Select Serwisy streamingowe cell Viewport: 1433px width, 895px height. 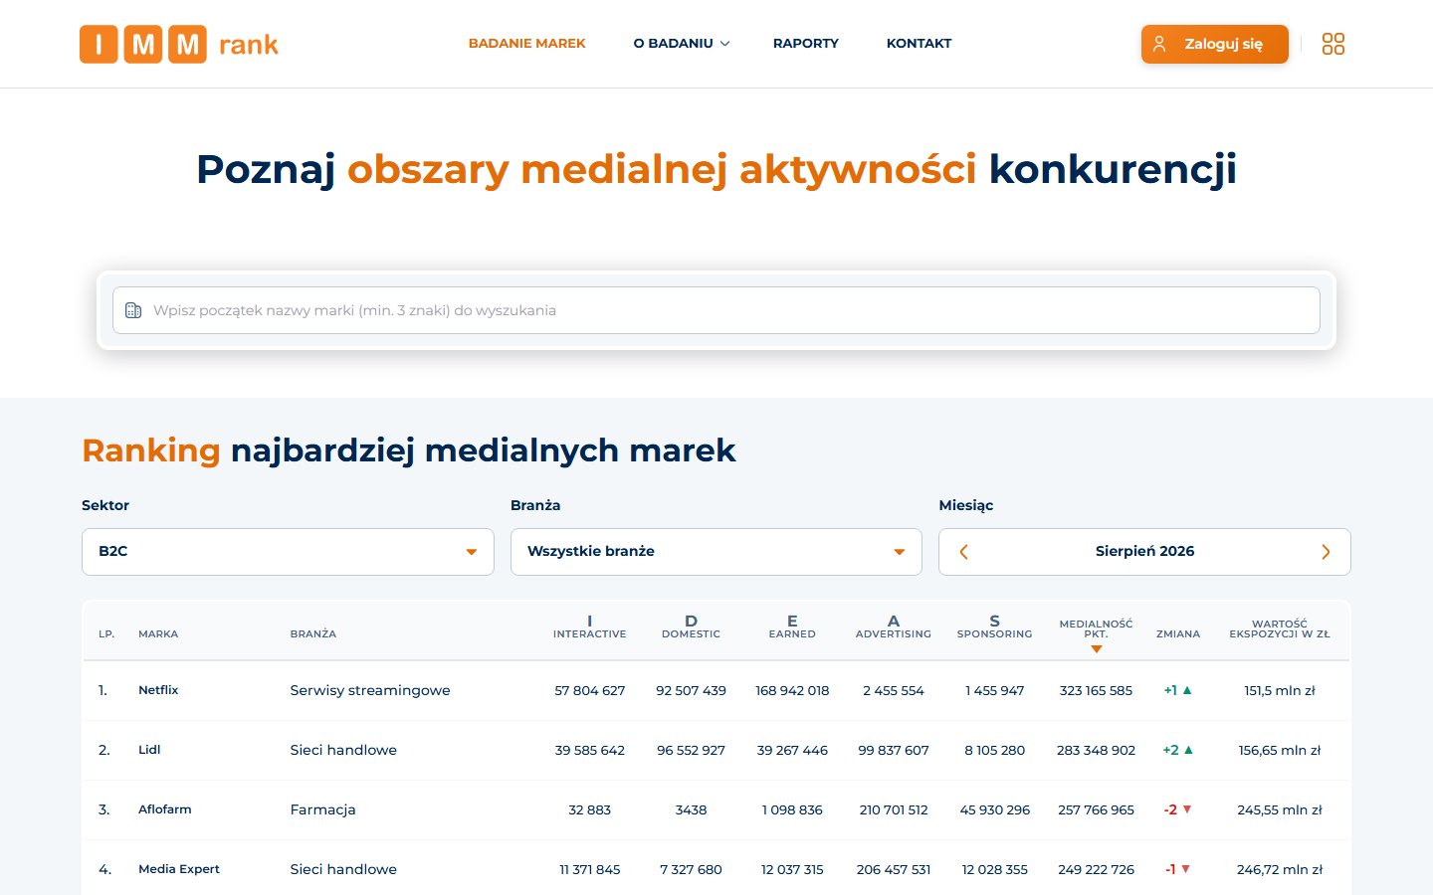(x=370, y=690)
